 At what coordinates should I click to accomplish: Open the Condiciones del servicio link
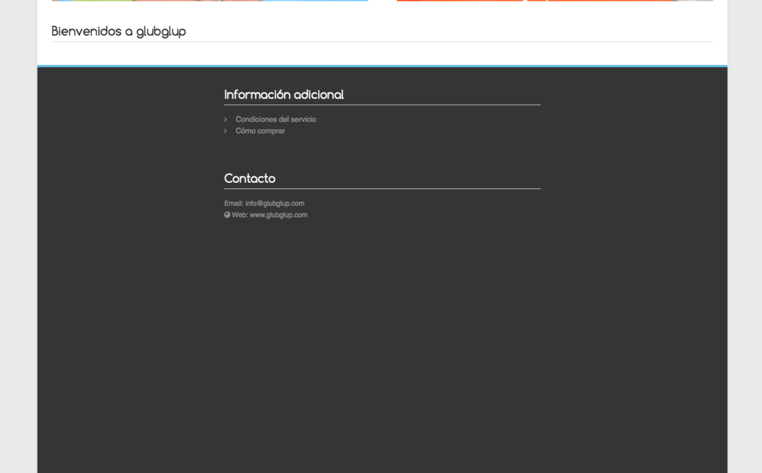(x=276, y=120)
